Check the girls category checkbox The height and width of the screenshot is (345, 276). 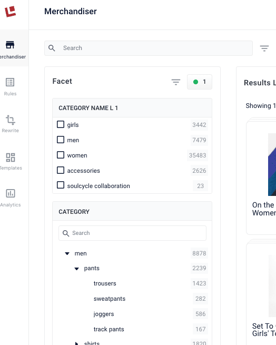(61, 124)
